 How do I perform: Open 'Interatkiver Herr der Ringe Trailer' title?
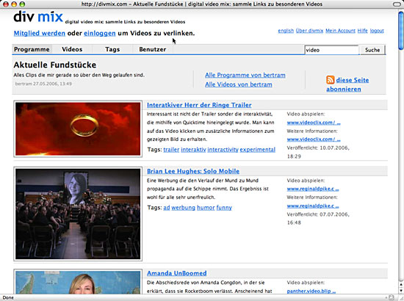pyautogui.click(x=199, y=105)
